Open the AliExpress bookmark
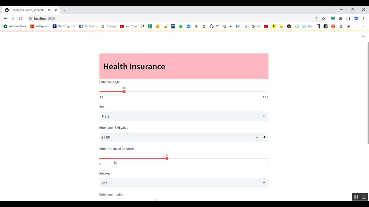Screen dimensions: 369x207 39,26
